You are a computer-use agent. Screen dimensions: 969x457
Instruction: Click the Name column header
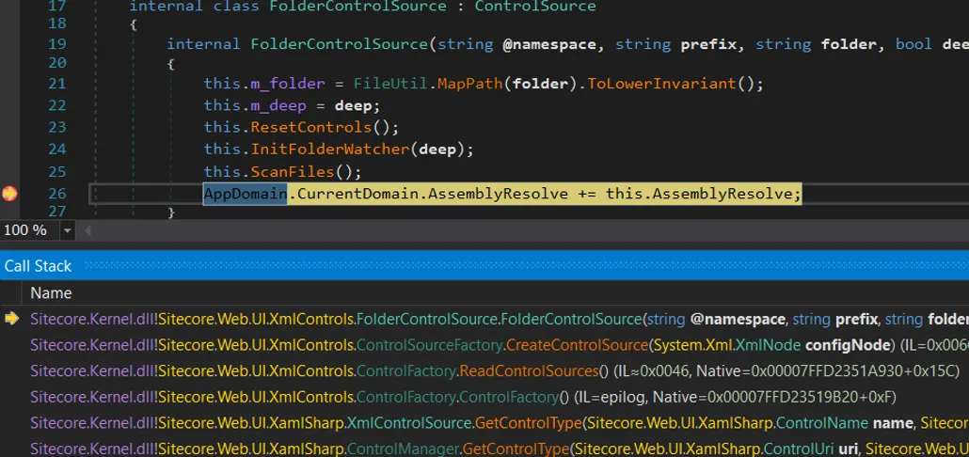tap(51, 292)
